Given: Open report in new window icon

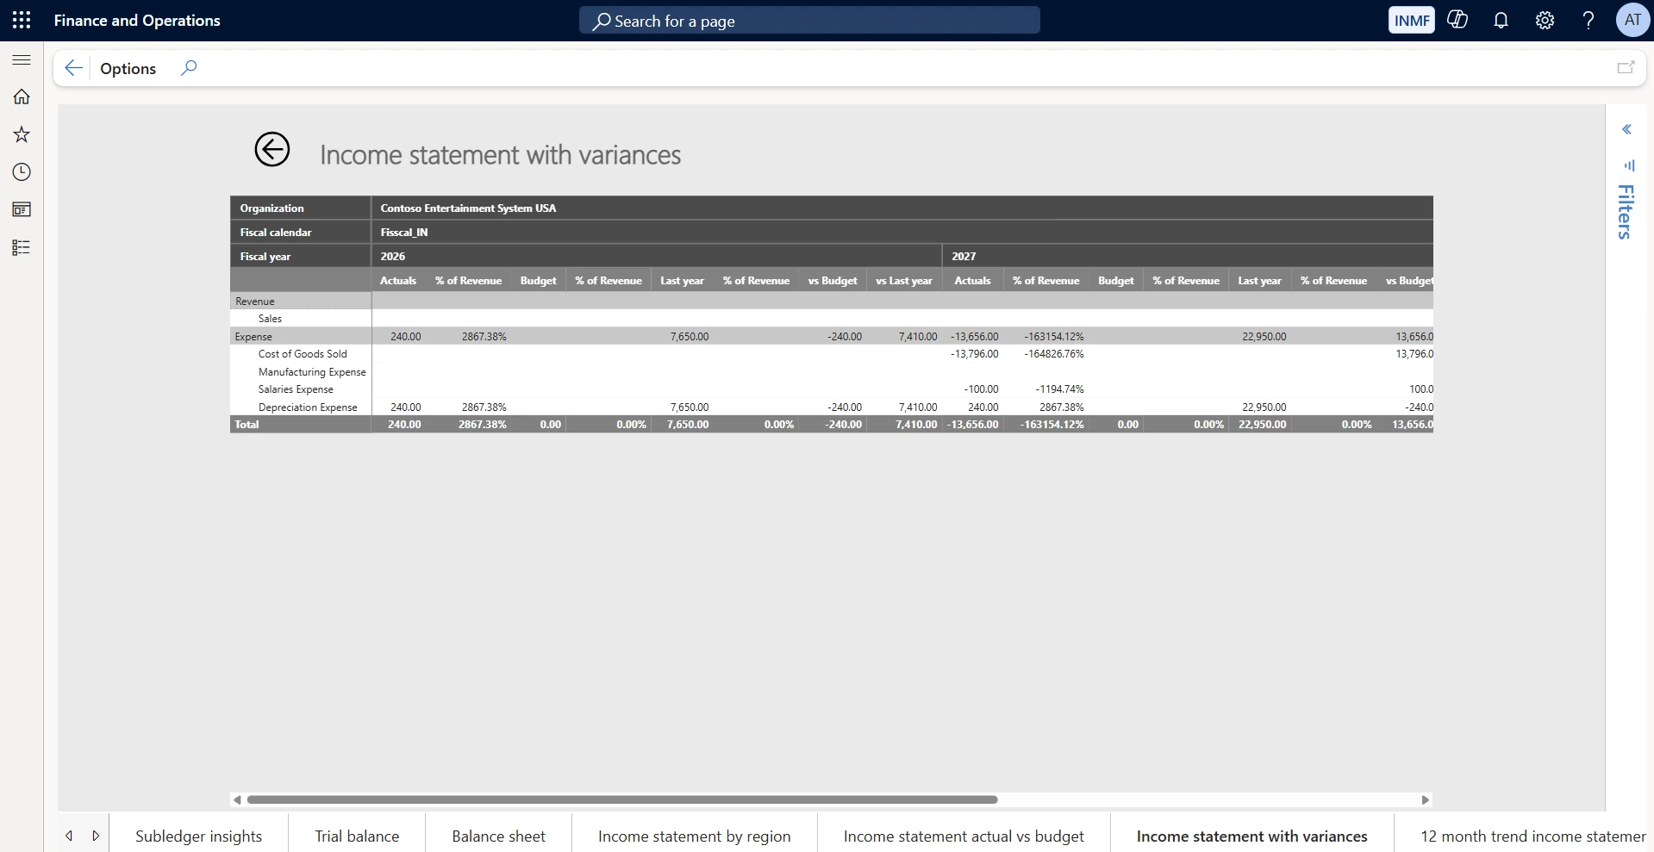Looking at the screenshot, I should (1626, 67).
